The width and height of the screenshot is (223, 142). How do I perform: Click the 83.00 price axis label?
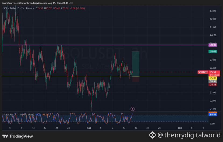(x=213, y=11)
